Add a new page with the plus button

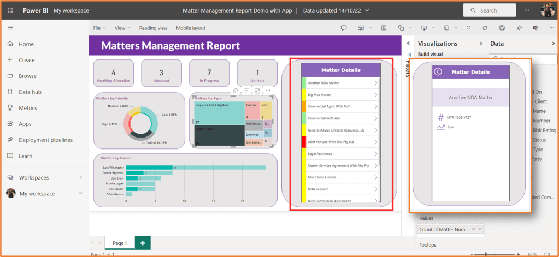[x=142, y=243]
